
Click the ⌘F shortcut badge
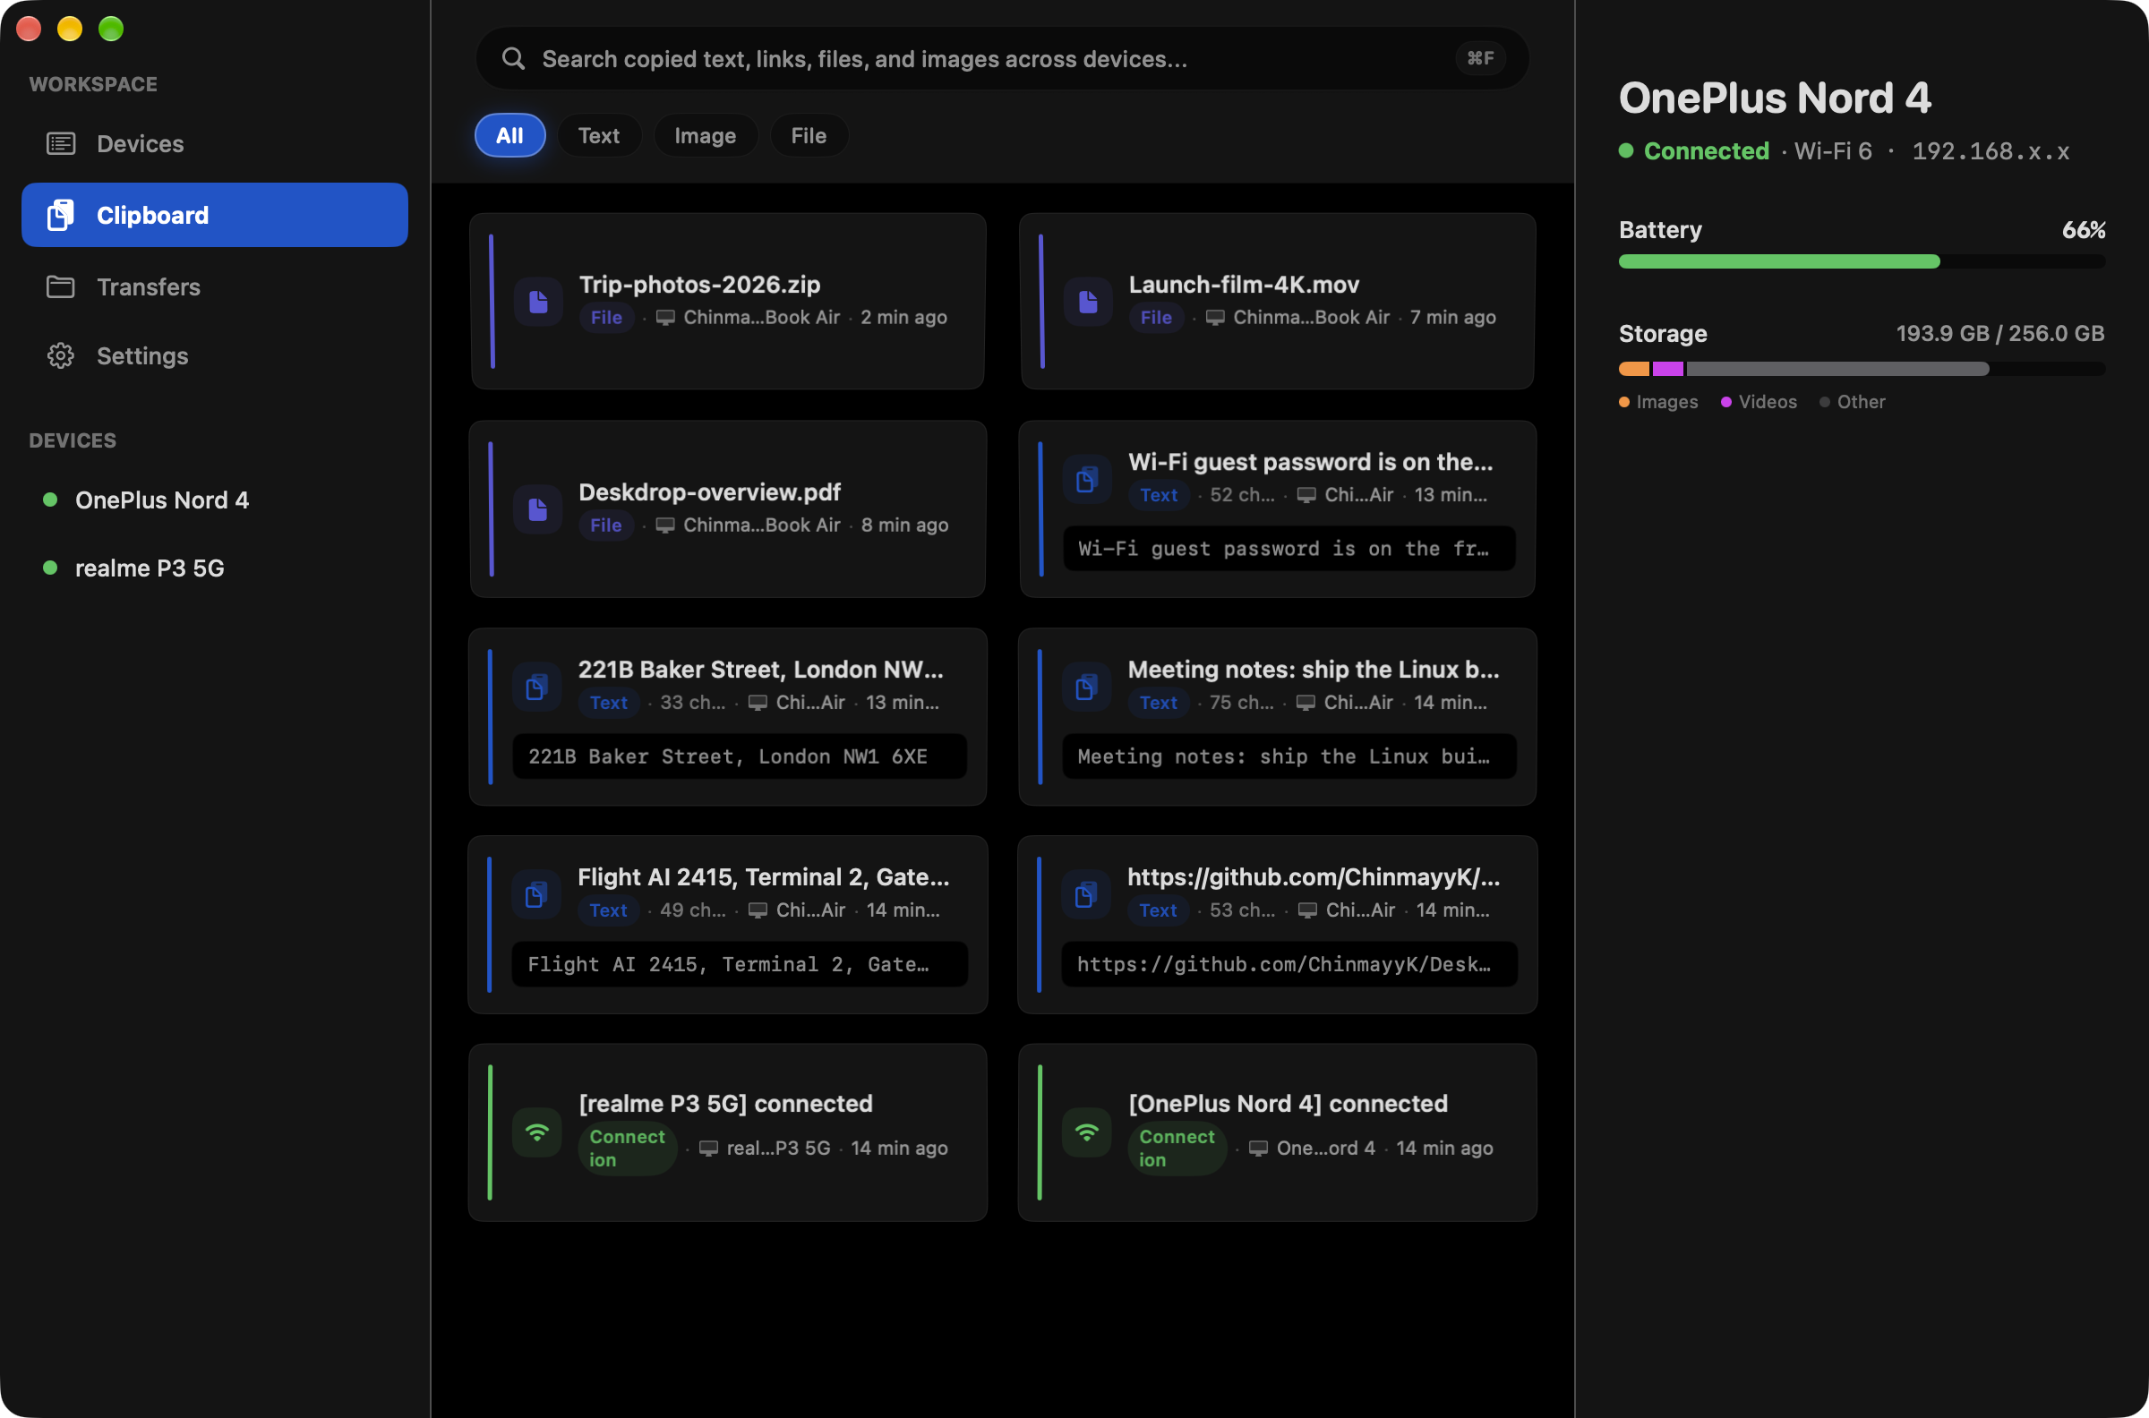(1481, 58)
